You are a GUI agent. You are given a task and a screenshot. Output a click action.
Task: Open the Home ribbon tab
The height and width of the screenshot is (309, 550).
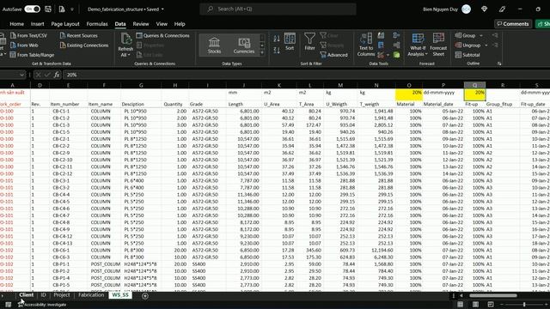click(x=16, y=24)
